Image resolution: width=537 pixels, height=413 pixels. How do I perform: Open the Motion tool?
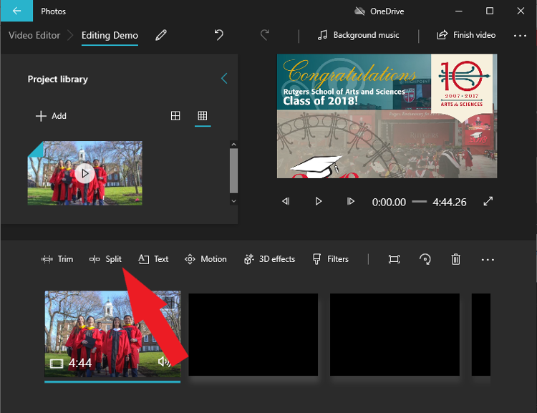205,259
